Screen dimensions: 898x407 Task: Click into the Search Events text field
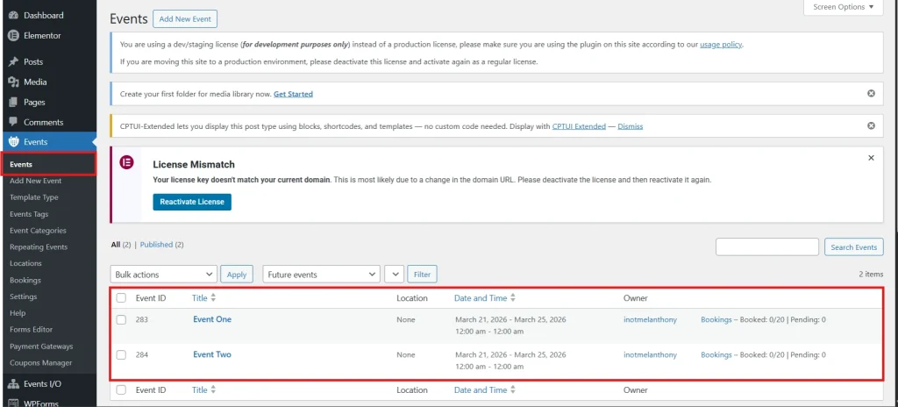766,247
